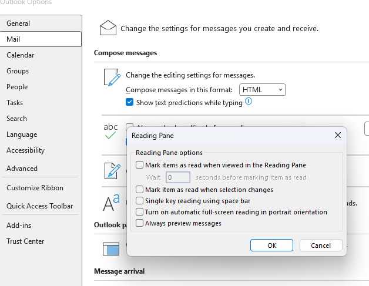Click the pencil and page editing settings icon

[112, 78]
